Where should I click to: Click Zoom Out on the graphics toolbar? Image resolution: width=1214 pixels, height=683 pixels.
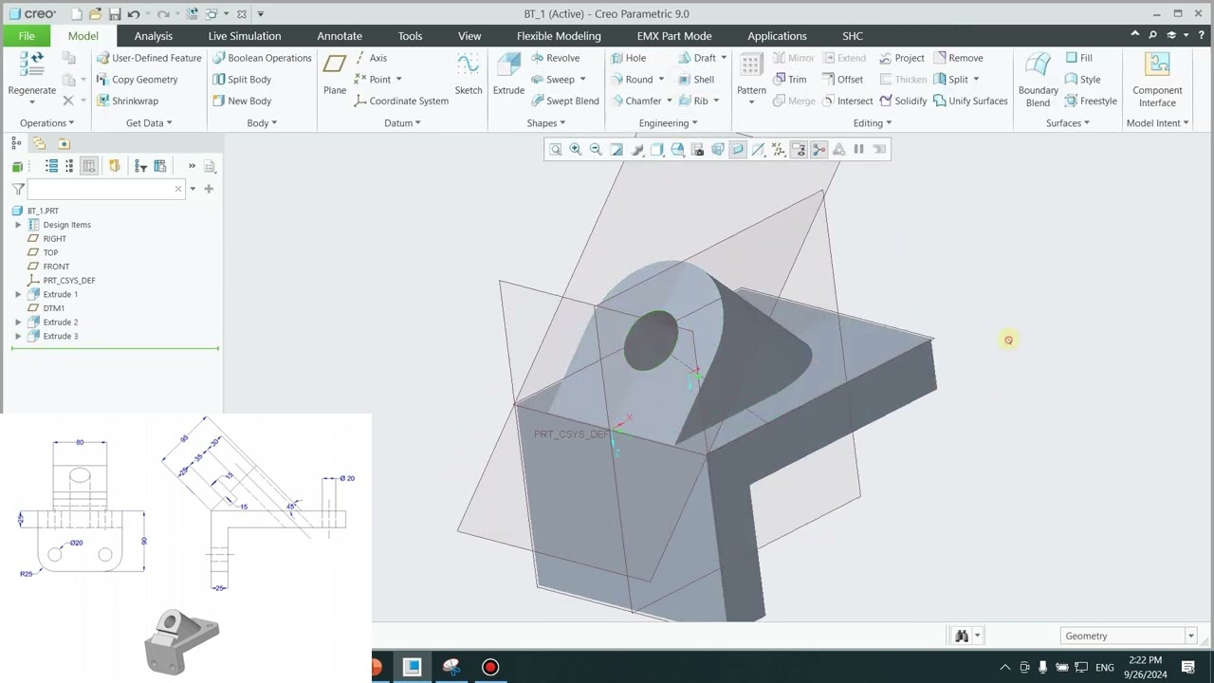pos(596,149)
